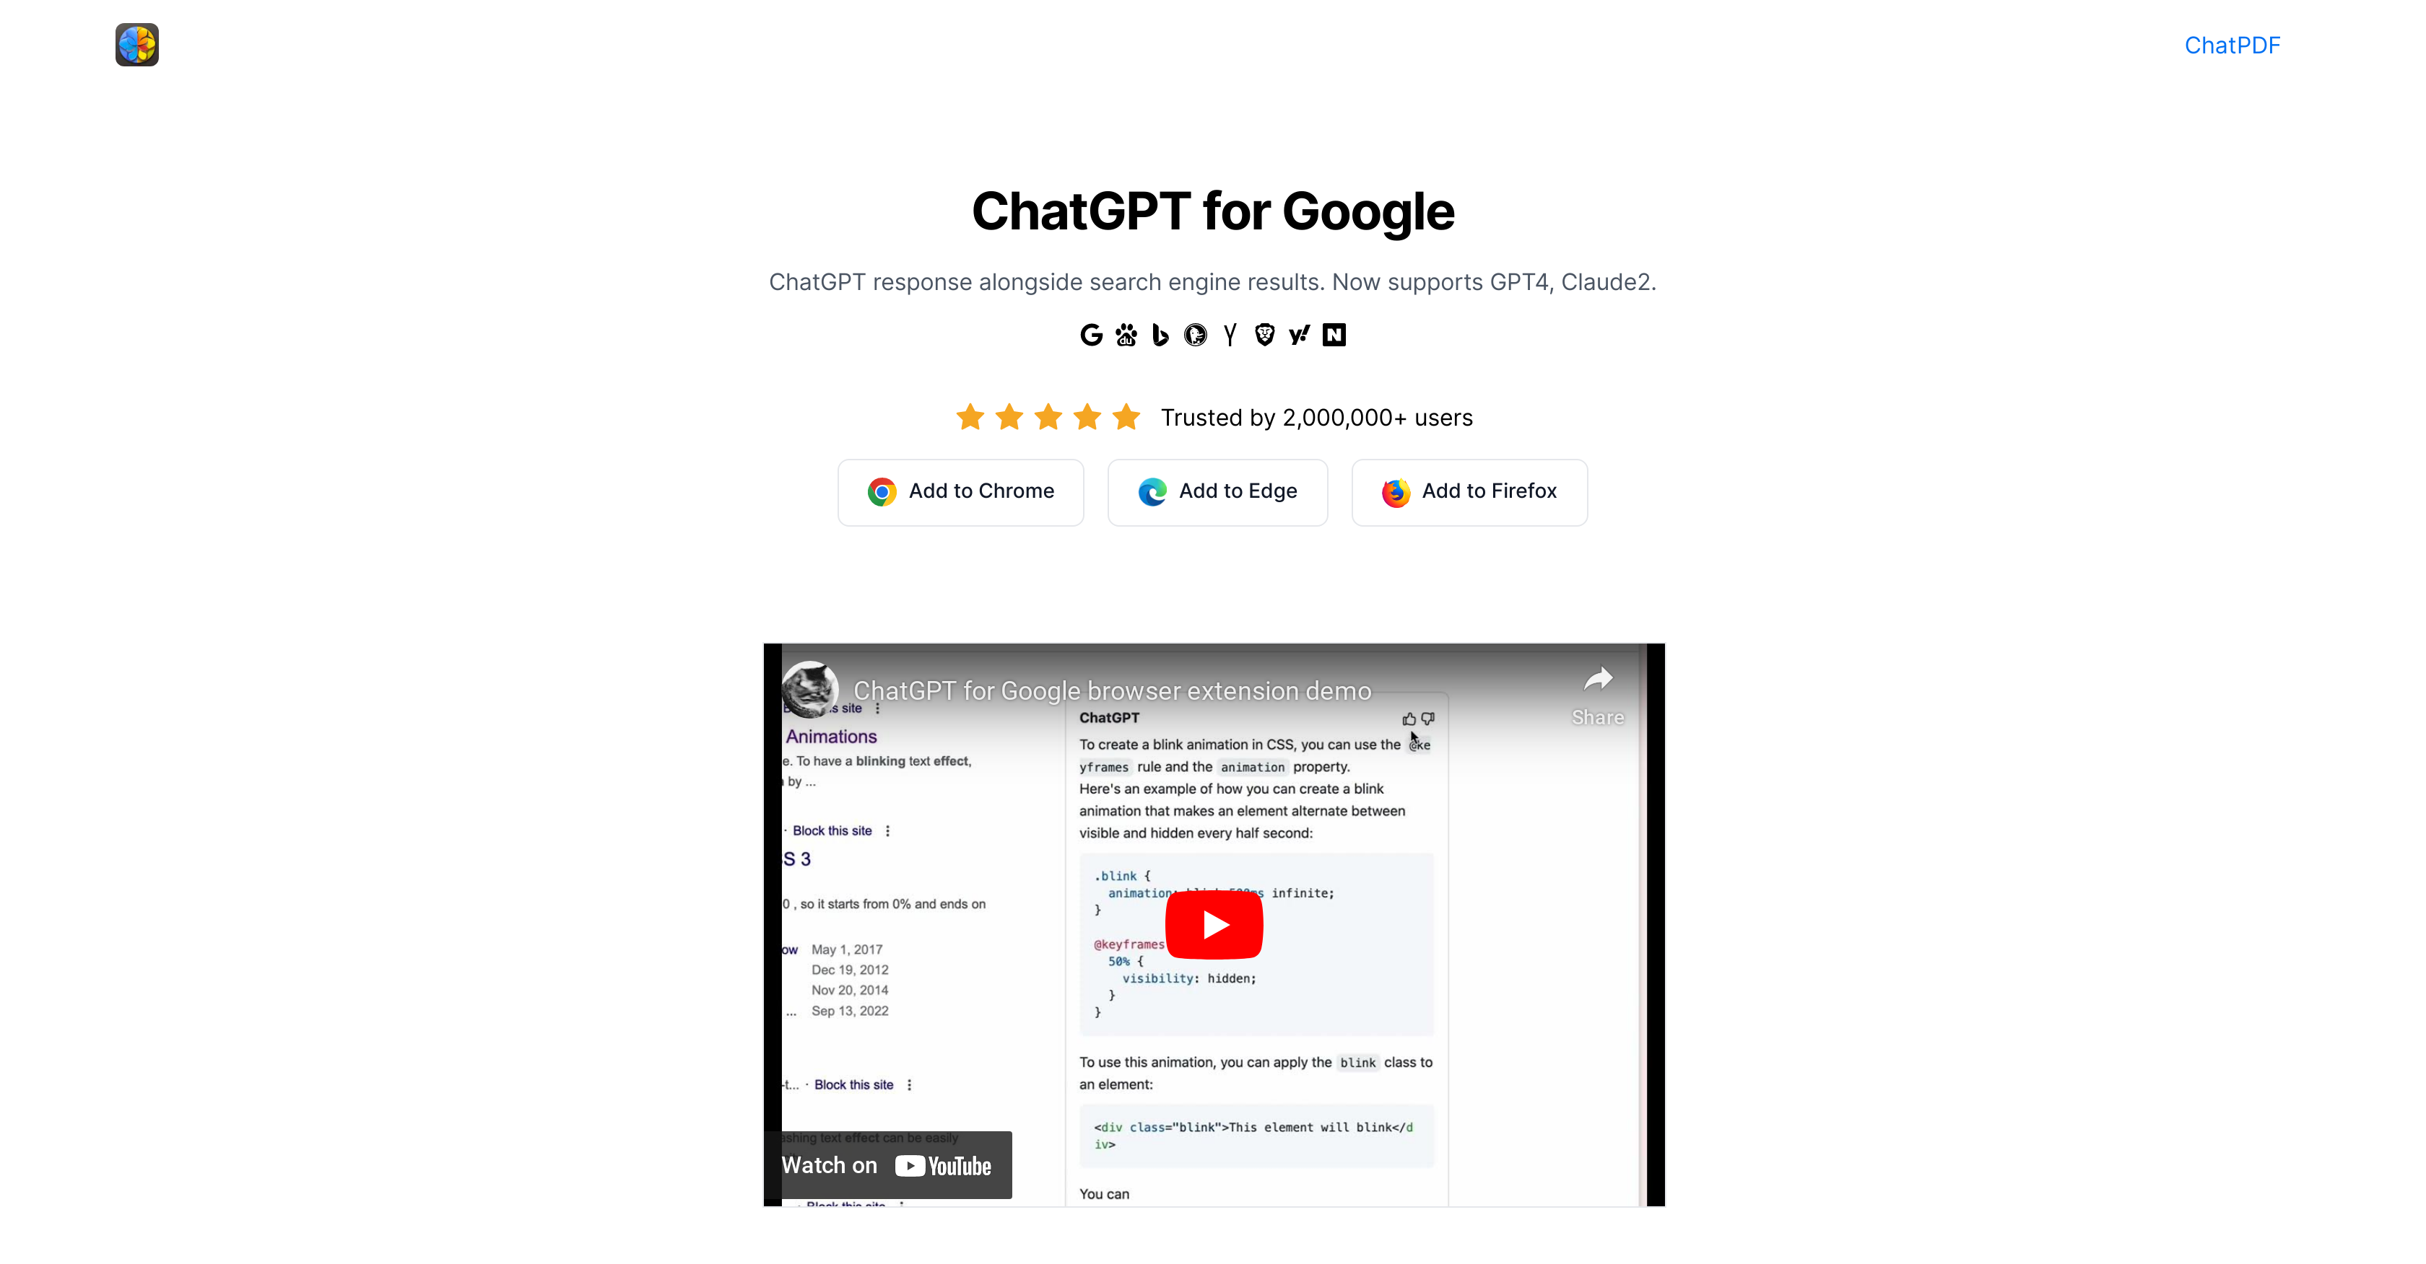Screen dimensions: 2426x1264
Task: Click the ChatGPT for Google app icon
Action: pos(136,45)
